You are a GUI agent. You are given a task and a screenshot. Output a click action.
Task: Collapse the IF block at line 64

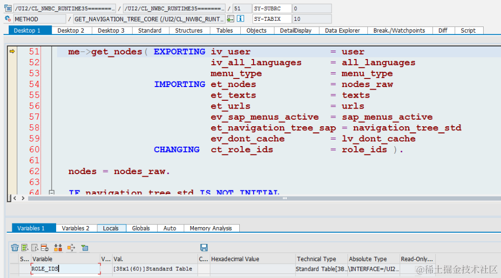click(x=52, y=192)
